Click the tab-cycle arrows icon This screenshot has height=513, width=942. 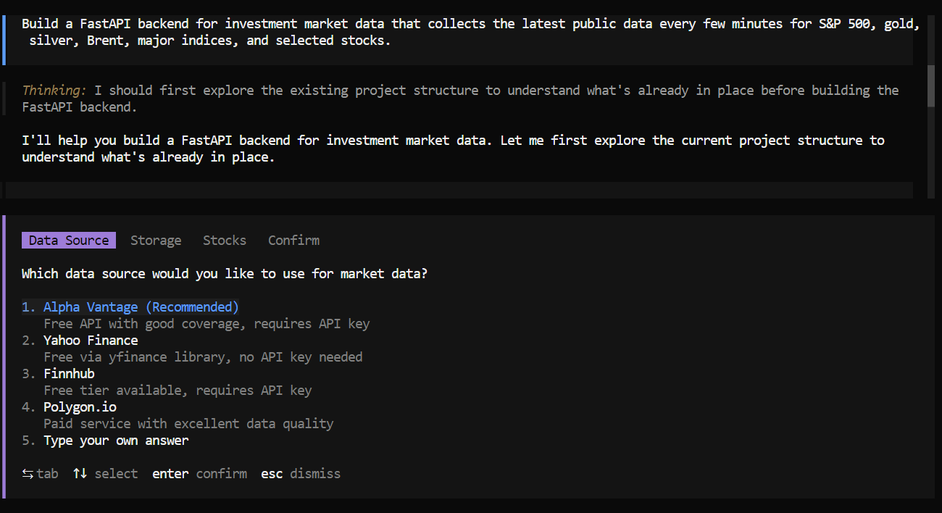point(27,473)
